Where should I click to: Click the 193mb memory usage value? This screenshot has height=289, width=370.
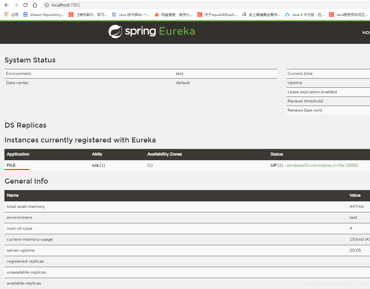tap(360, 239)
